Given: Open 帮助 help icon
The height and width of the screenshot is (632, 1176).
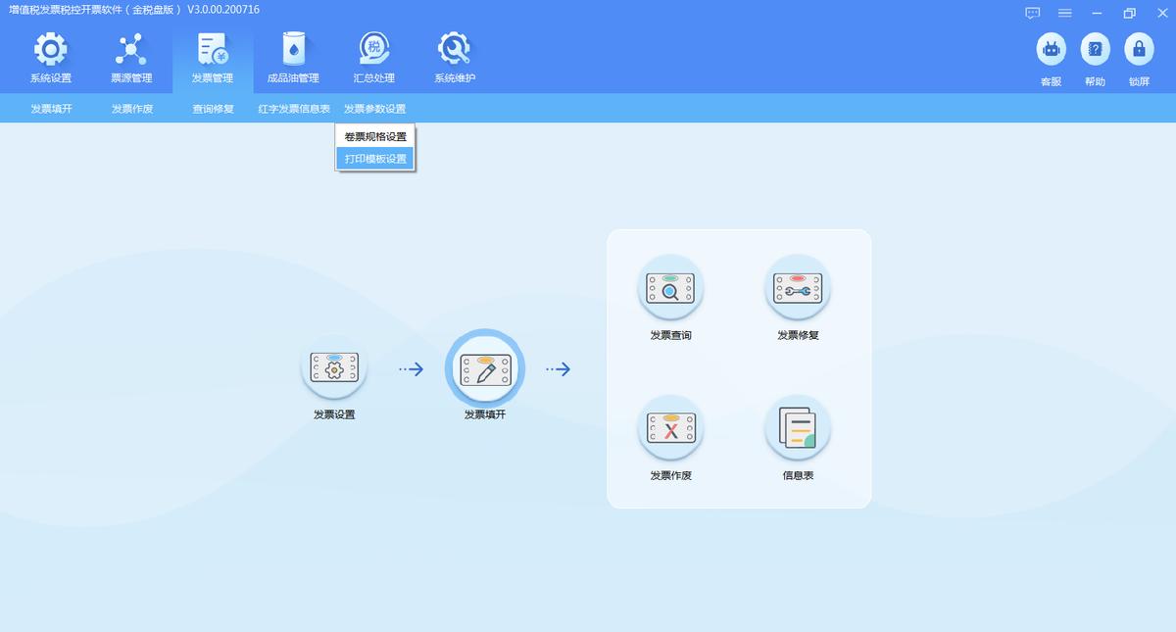Looking at the screenshot, I should point(1095,49).
